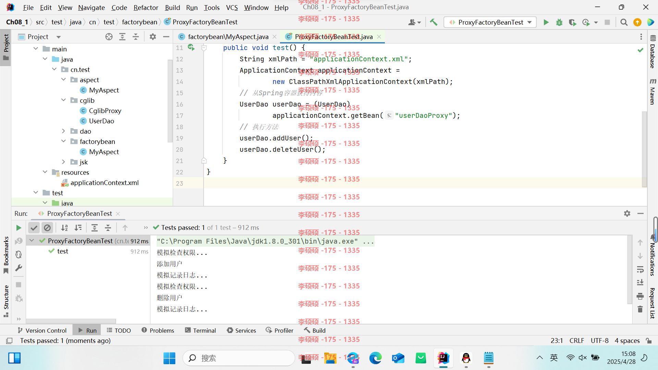Click the console output vertical scrollbar
The image size is (658, 370).
click(629, 270)
